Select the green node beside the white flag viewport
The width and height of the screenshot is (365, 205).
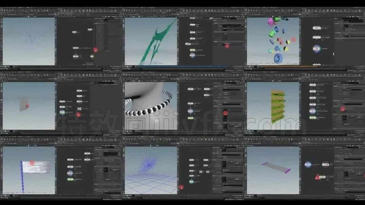coord(70,180)
